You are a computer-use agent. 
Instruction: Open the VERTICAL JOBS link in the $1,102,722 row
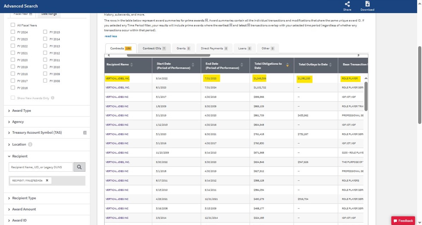tap(117, 87)
